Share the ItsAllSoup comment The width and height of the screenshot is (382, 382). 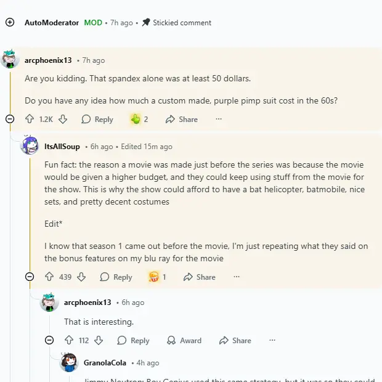click(199, 277)
